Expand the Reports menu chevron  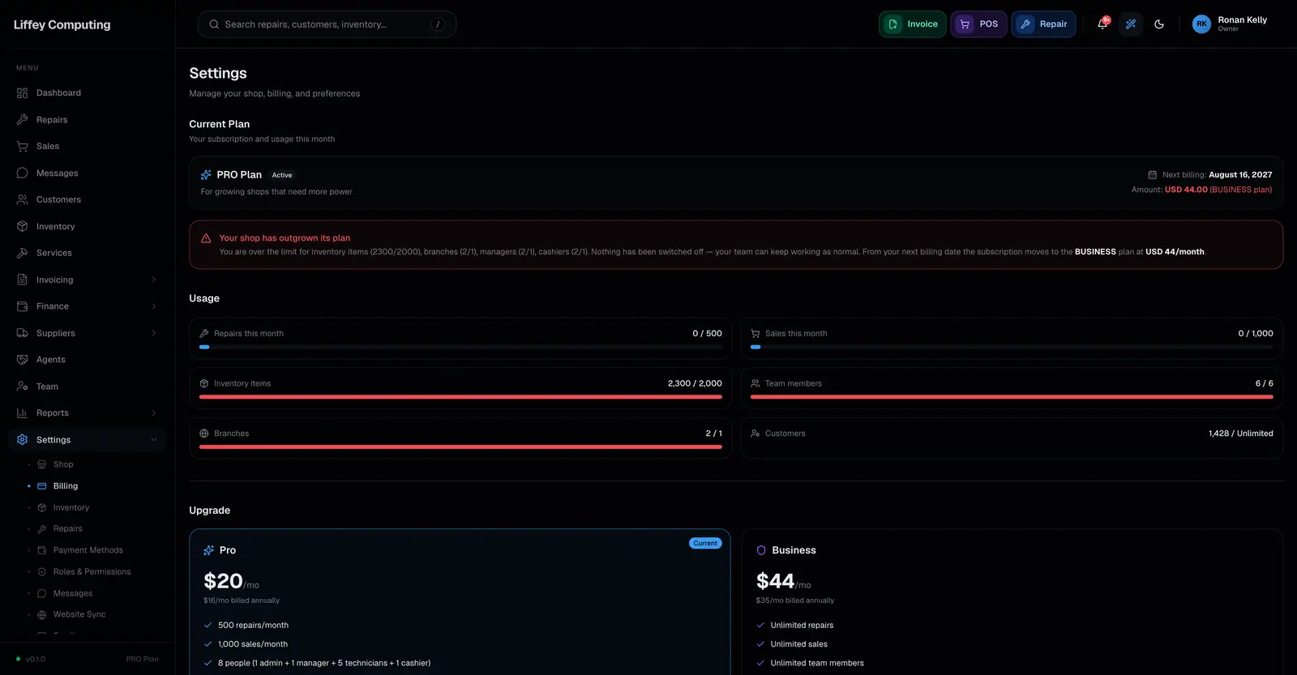click(154, 413)
